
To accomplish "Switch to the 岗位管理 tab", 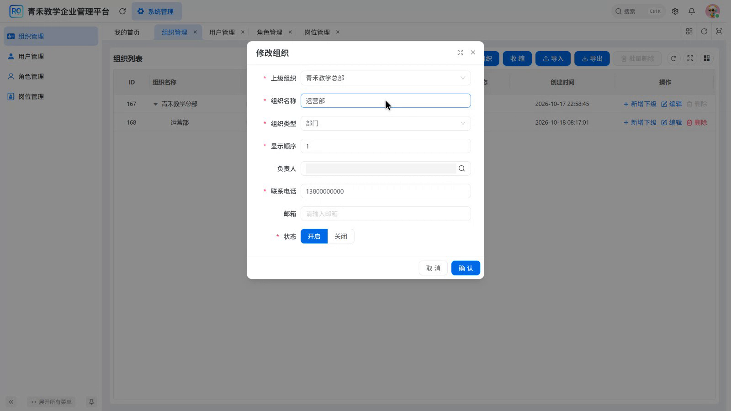I will click(x=317, y=32).
